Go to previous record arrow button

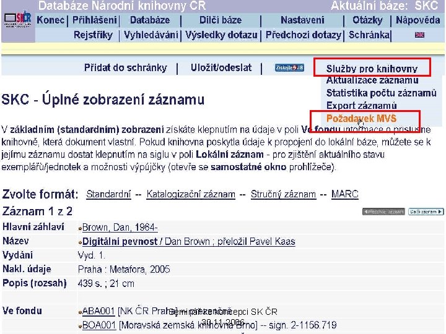coord(383,212)
